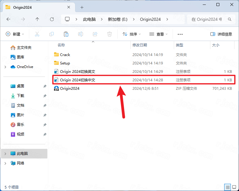The width and height of the screenshot is (239, 191).
Task: Open the 排序 sort dropdown
Action: pyautogui.click(x=132, y=34)
